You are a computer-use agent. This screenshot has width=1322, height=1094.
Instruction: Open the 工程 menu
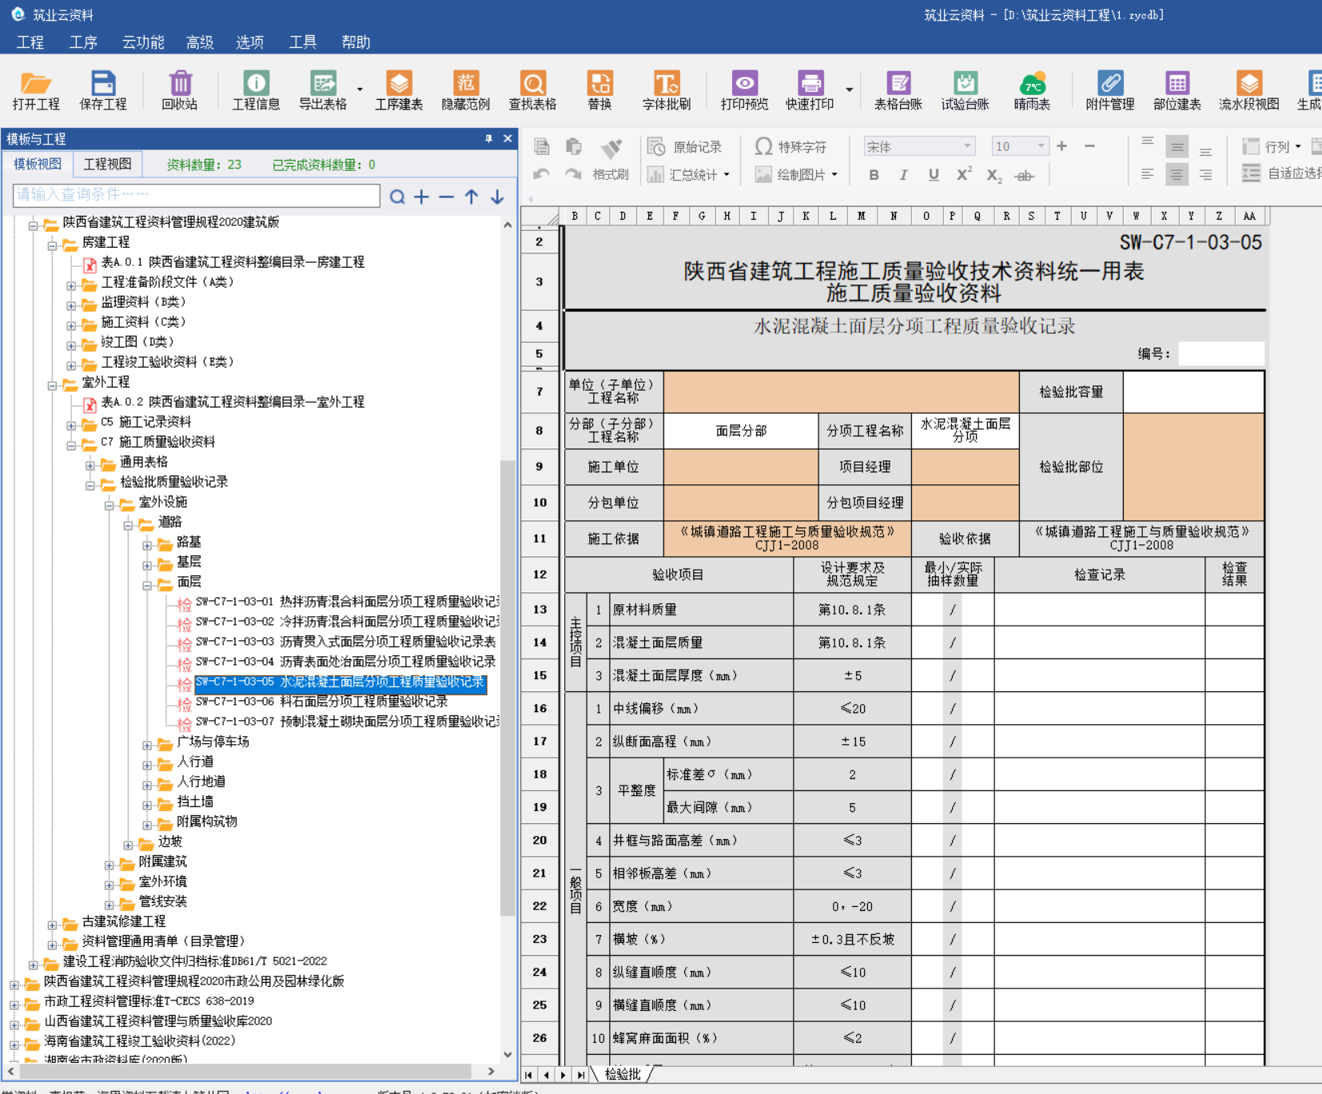click(x=30, y=42)
